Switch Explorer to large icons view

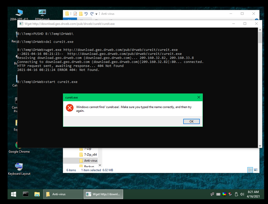click(x=256, y=170)
